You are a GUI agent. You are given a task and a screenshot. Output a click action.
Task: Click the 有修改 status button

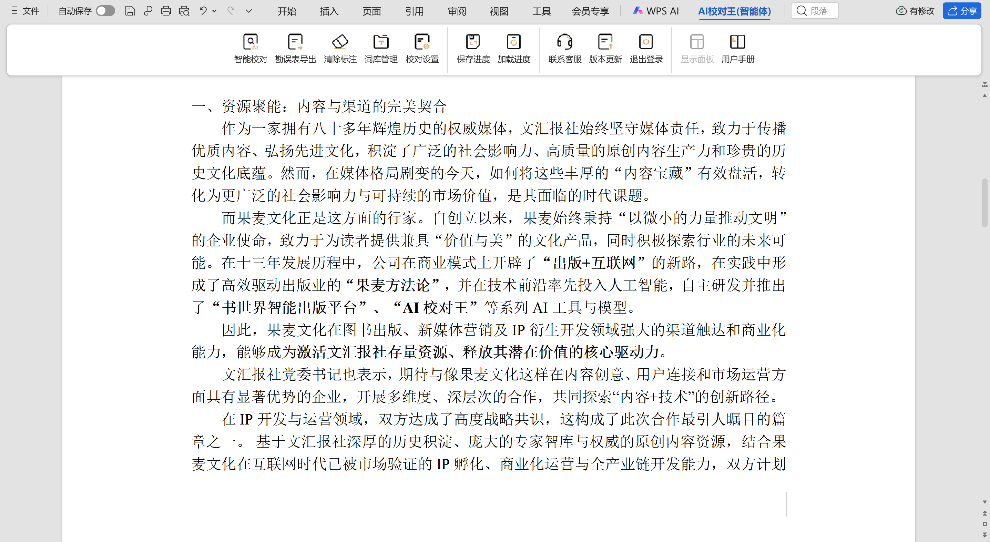tap(915, 11)
